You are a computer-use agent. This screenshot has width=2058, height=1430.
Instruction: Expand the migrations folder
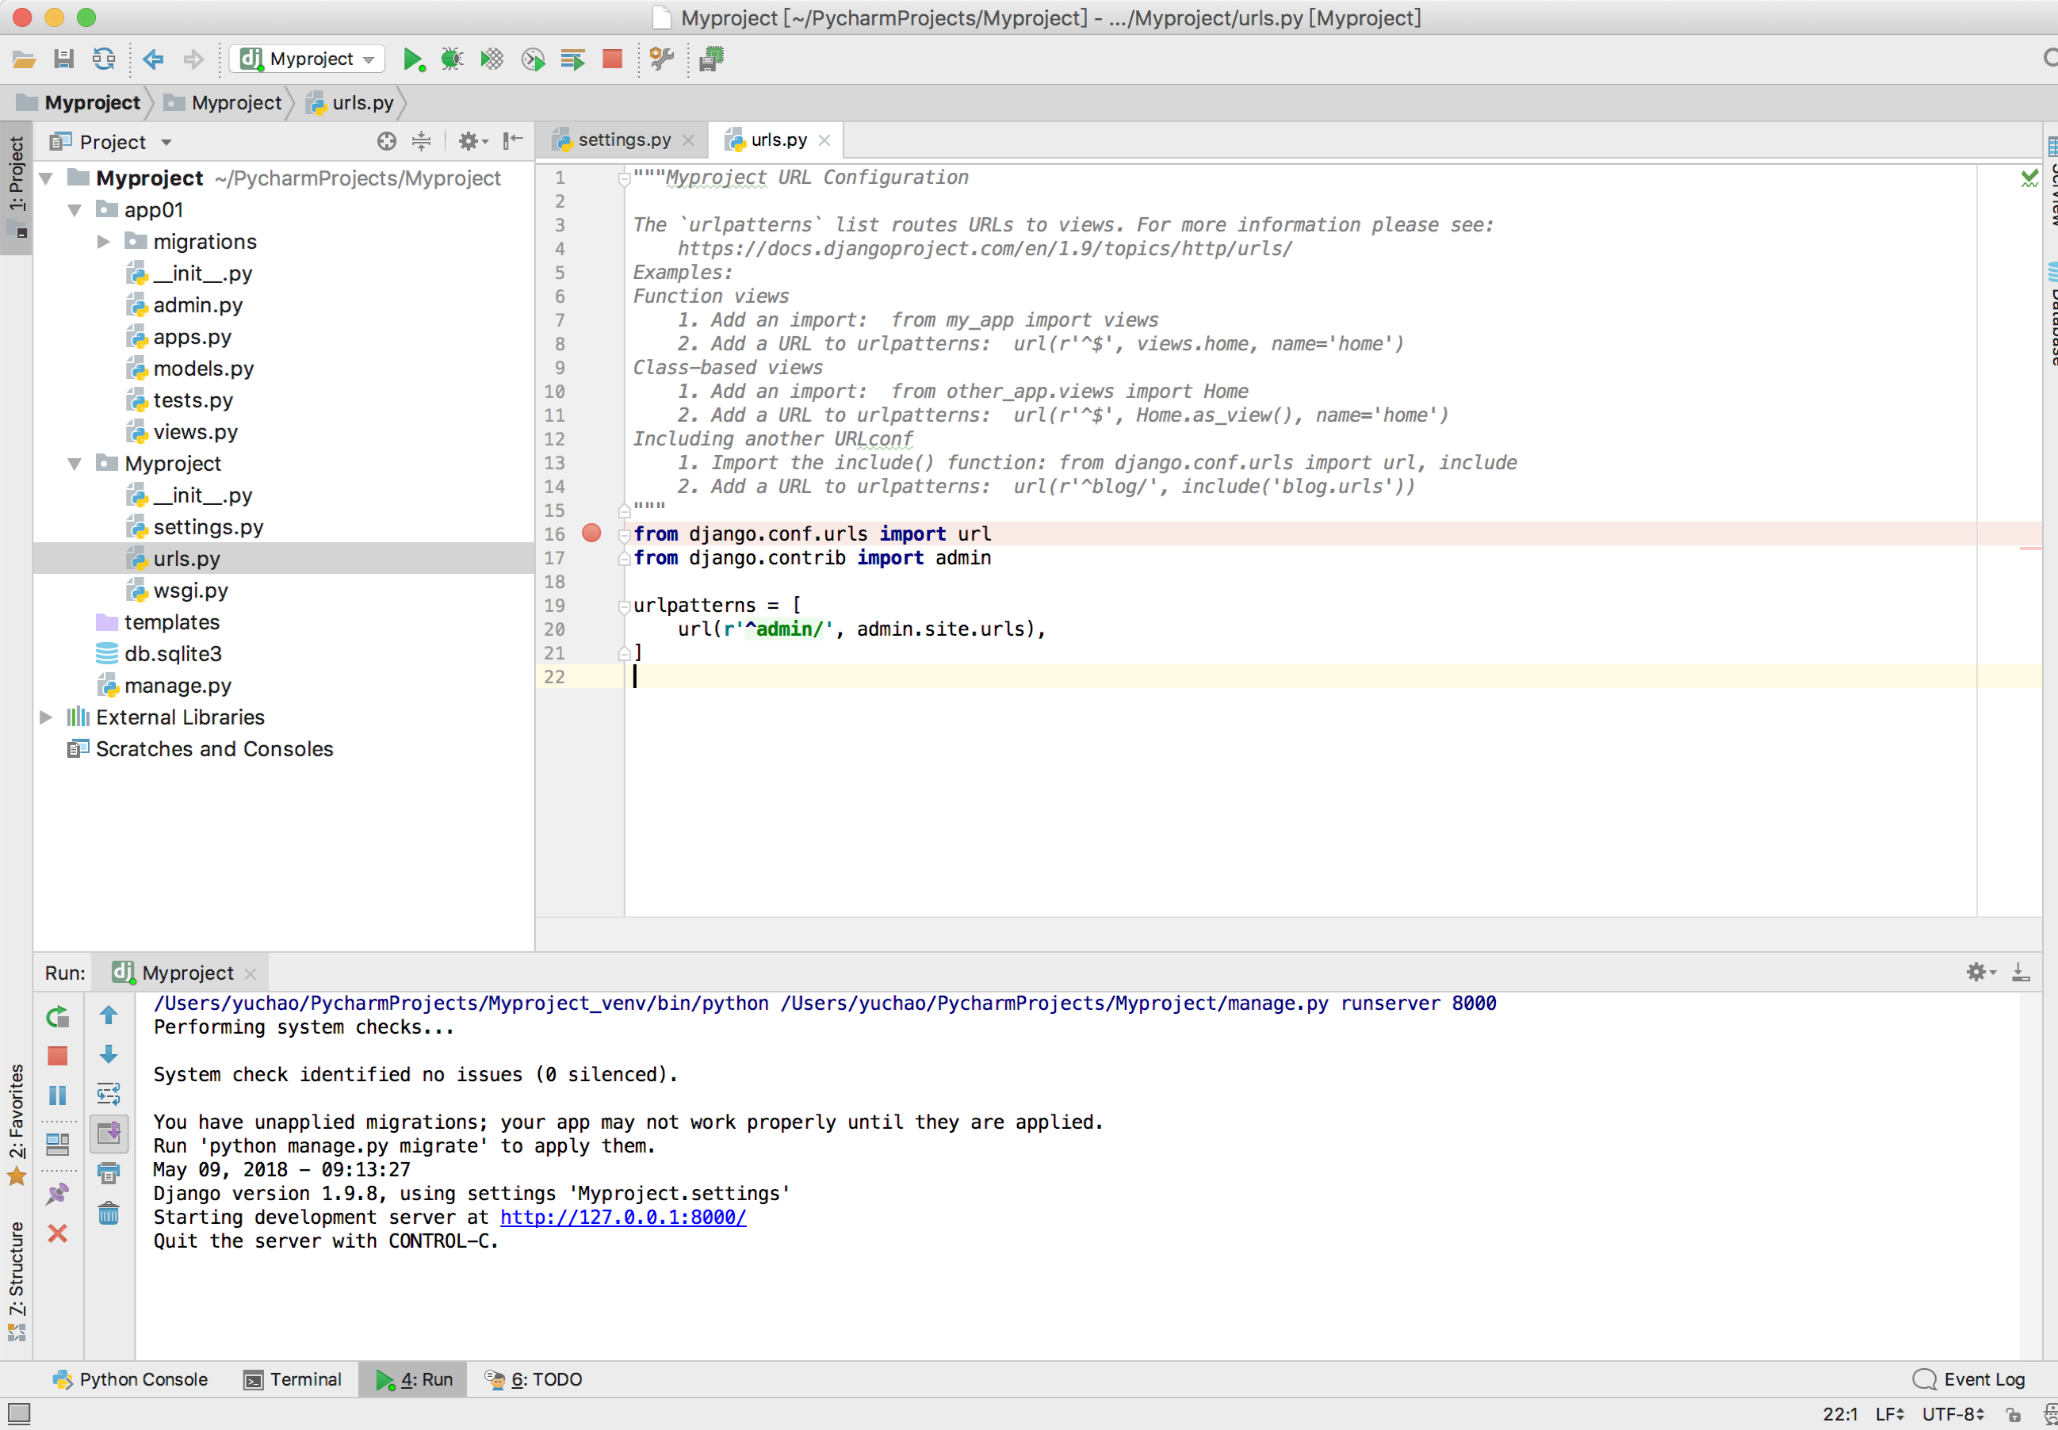coord(103,242)
